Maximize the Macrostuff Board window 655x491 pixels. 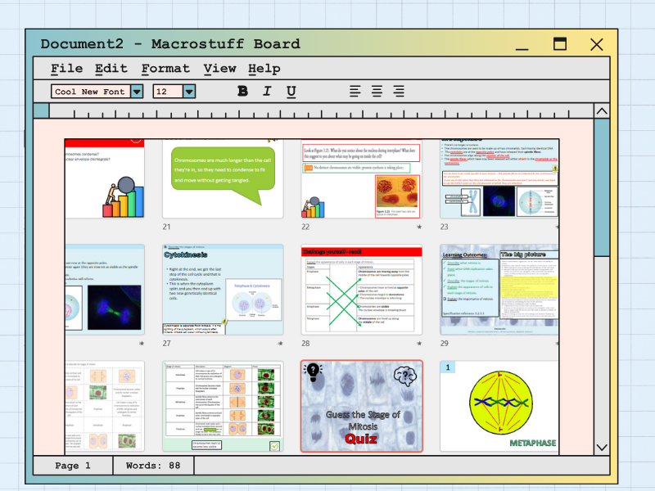click(560, 44)
